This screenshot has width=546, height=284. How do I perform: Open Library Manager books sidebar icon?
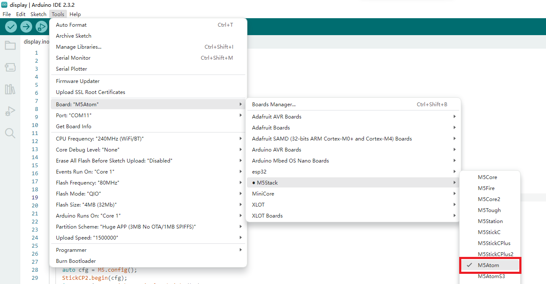(10, 89)
